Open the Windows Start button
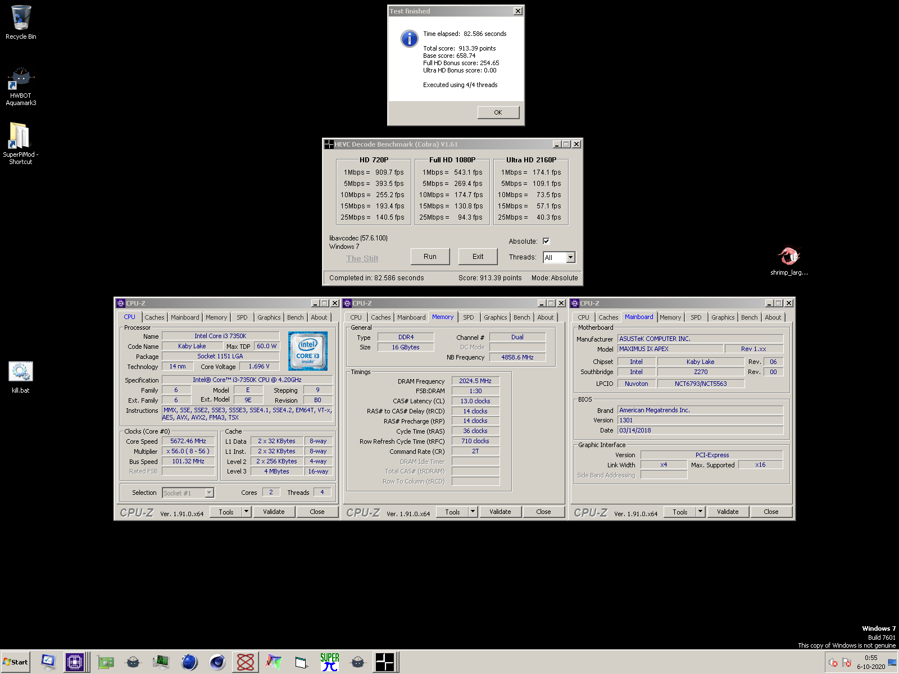This screenshot has height=674, width=899. 16,662
